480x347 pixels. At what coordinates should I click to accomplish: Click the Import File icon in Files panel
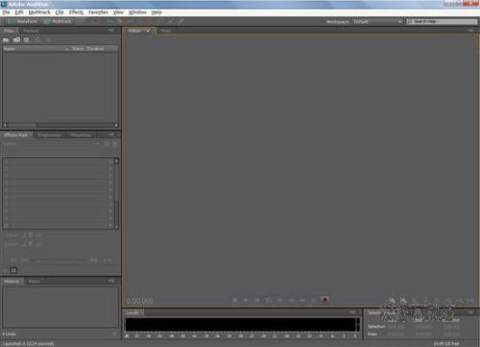point(16,40)
